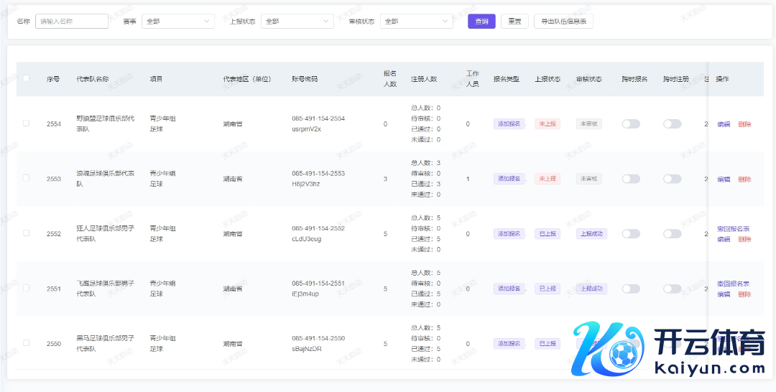Click 撤回报名表 link for row 2552
Image resolution: width=776 pixels, height=392 pixels.
(x=733, y=229)
